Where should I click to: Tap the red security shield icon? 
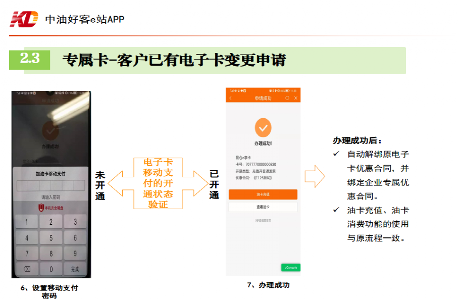pos(41,208)
